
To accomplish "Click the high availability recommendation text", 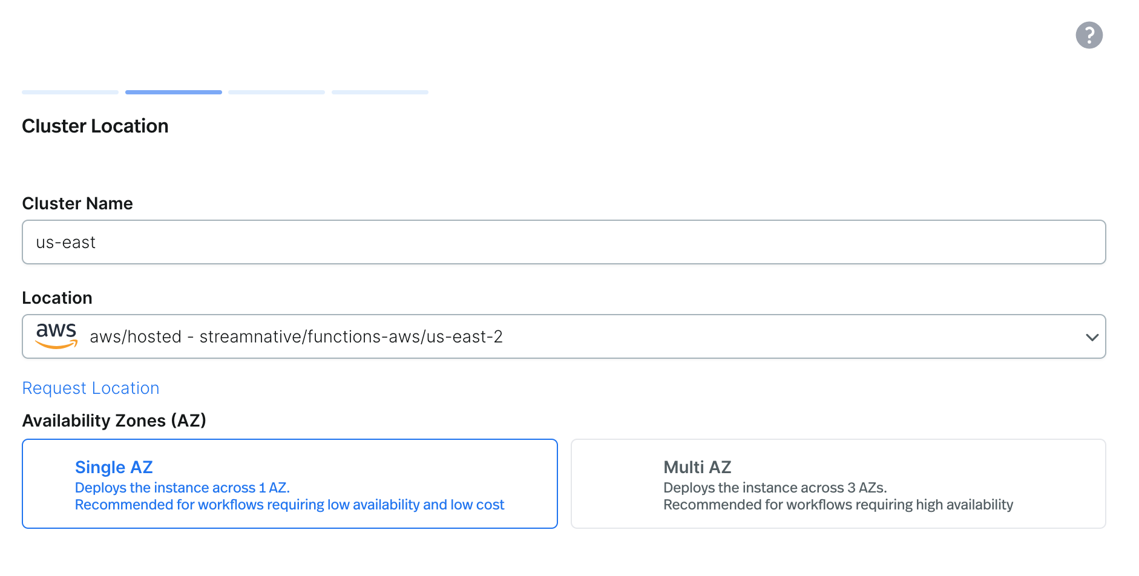I will (x=838, y=505).
